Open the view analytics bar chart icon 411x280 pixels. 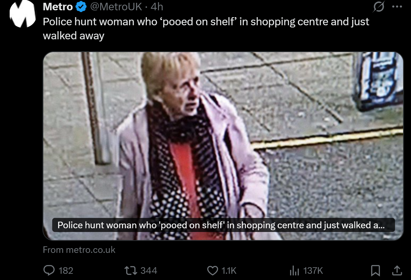tap(294, 270)
